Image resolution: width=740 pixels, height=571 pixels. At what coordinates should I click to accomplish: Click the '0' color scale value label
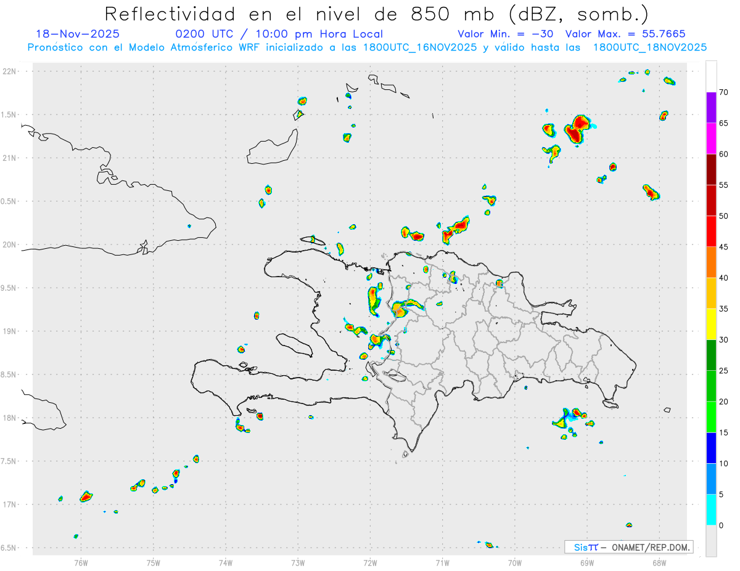tap(721, 525)
